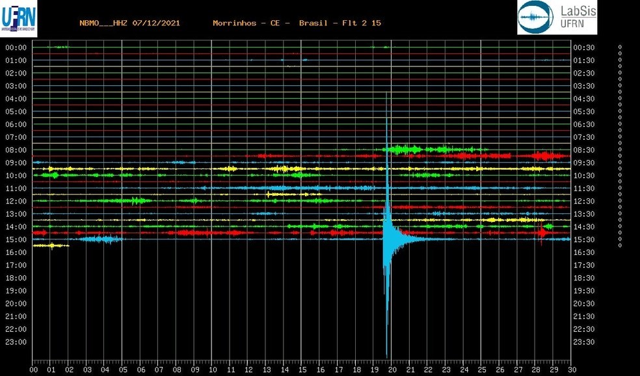
Task: Click the 02:00 hour label on left axis
Action: pyautogui.click(x=16, y=73)
